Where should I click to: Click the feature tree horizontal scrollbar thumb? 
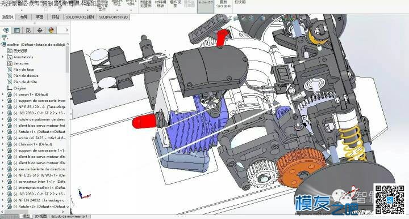[x=16, y=212]
